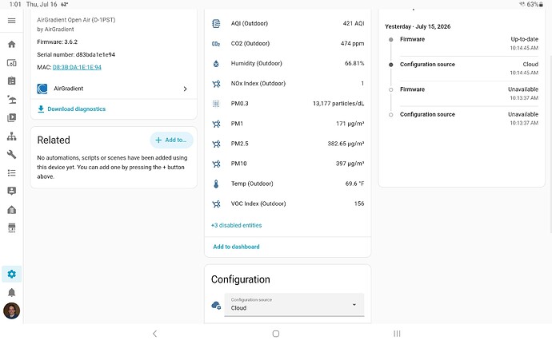Open the Configuration source Cloud dropdown

tap(294, 305)
